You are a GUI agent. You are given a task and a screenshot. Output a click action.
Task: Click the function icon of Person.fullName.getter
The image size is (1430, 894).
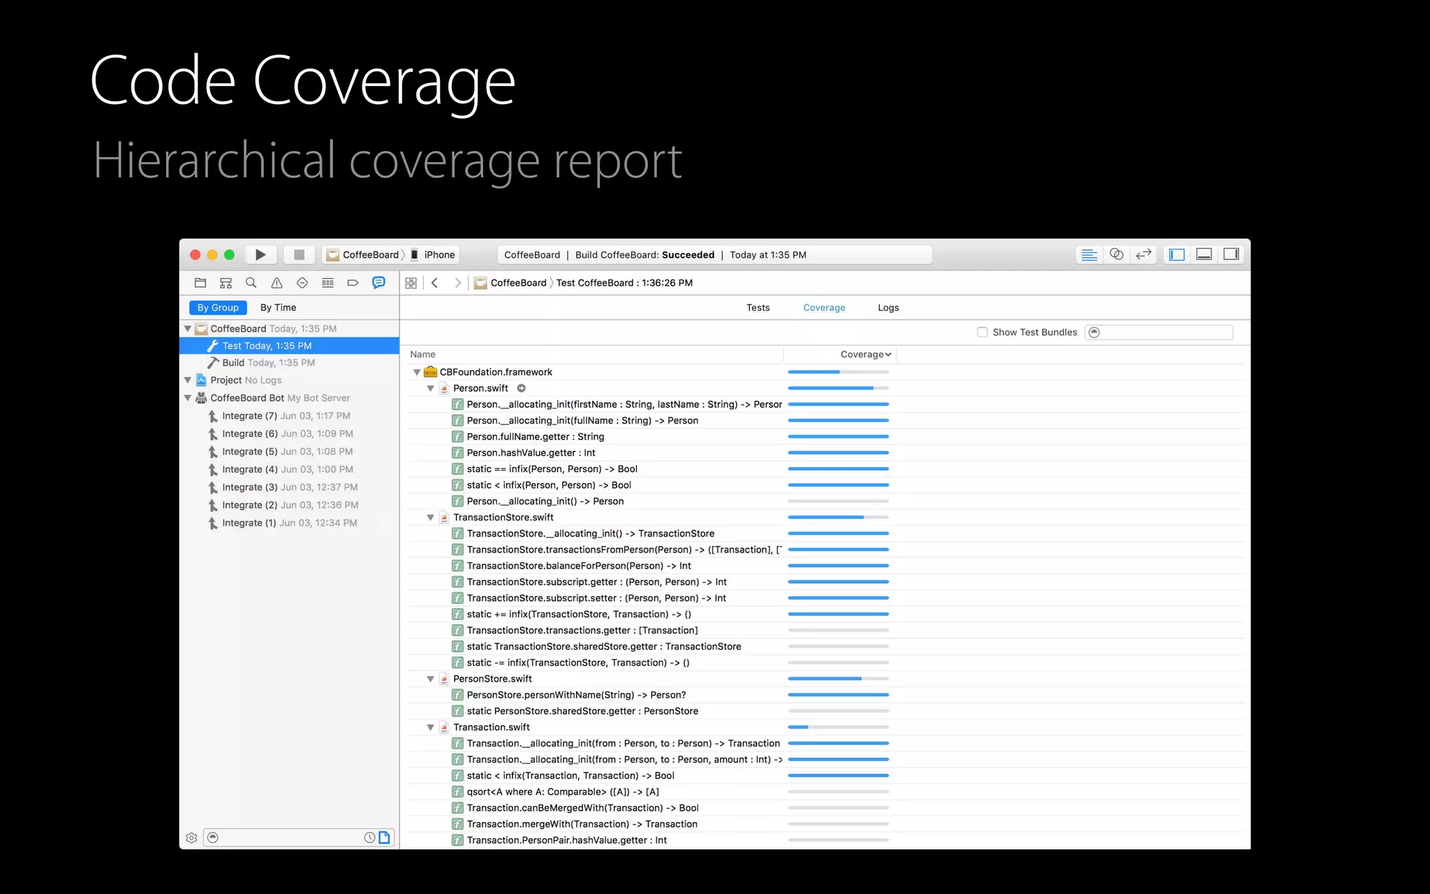[x=457, y=437]
